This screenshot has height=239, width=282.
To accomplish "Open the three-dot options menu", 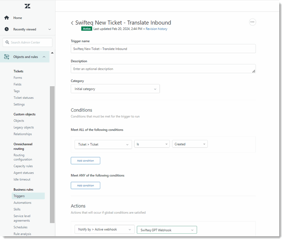I will 252,22.
